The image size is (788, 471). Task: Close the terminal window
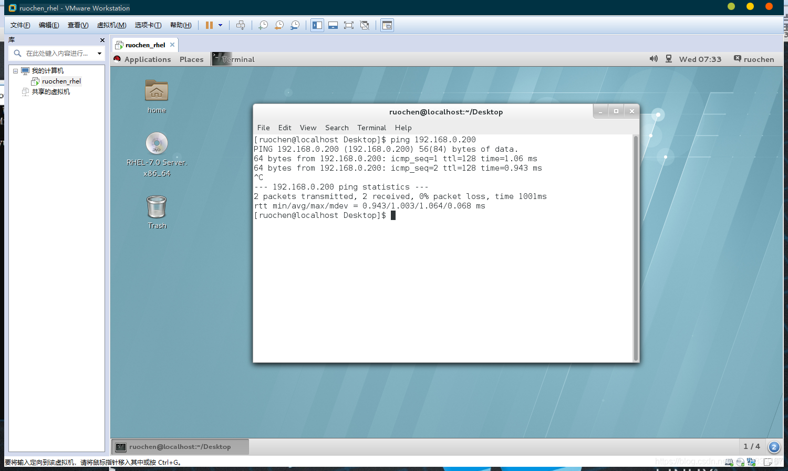point(632,111)
